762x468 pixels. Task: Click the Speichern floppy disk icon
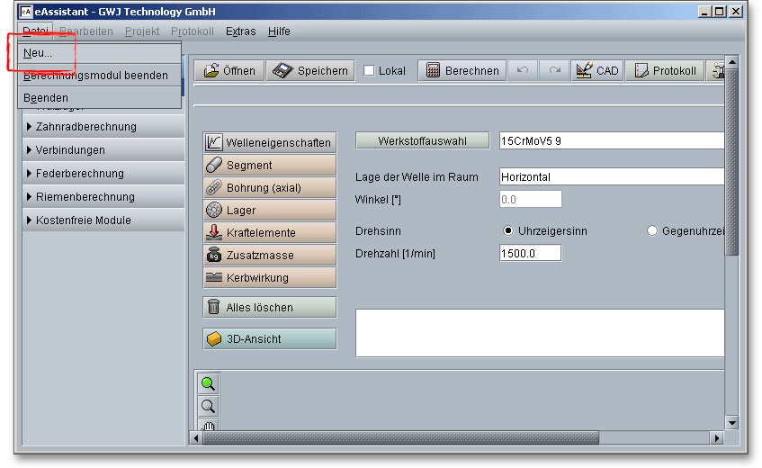tap(282, 71)
